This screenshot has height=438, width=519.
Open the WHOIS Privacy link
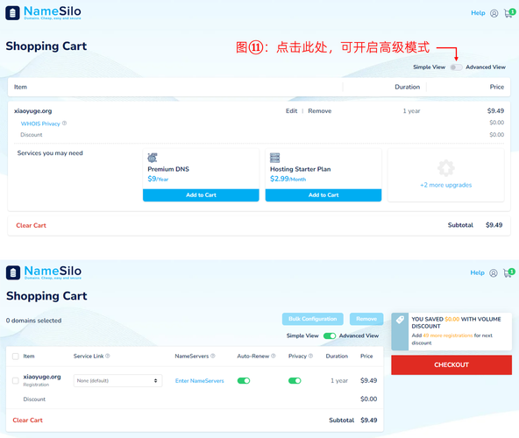click(40, 124)
